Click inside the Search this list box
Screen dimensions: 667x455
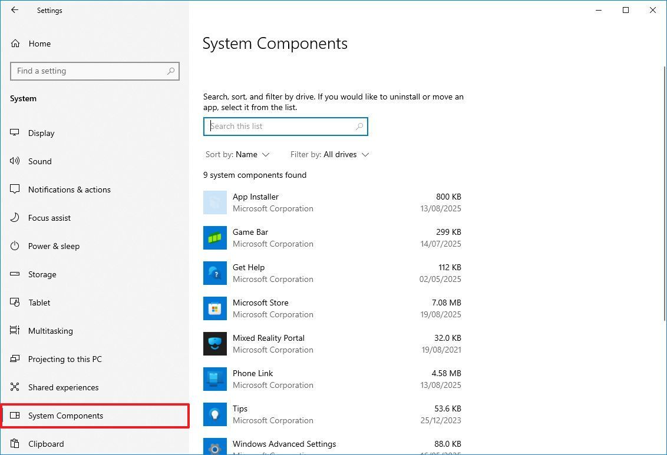point(286,126)
